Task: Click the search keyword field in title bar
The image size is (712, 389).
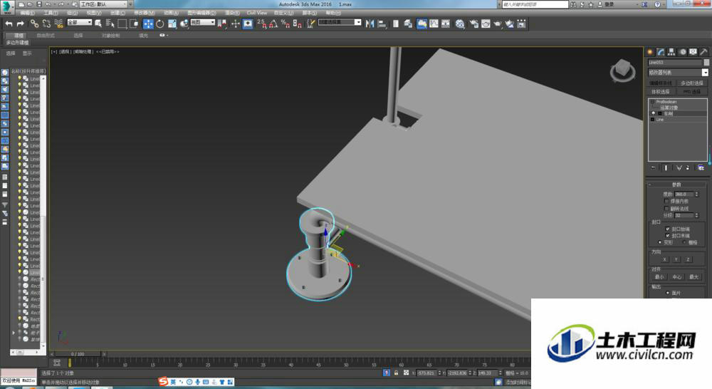Action: coord(535,4)
